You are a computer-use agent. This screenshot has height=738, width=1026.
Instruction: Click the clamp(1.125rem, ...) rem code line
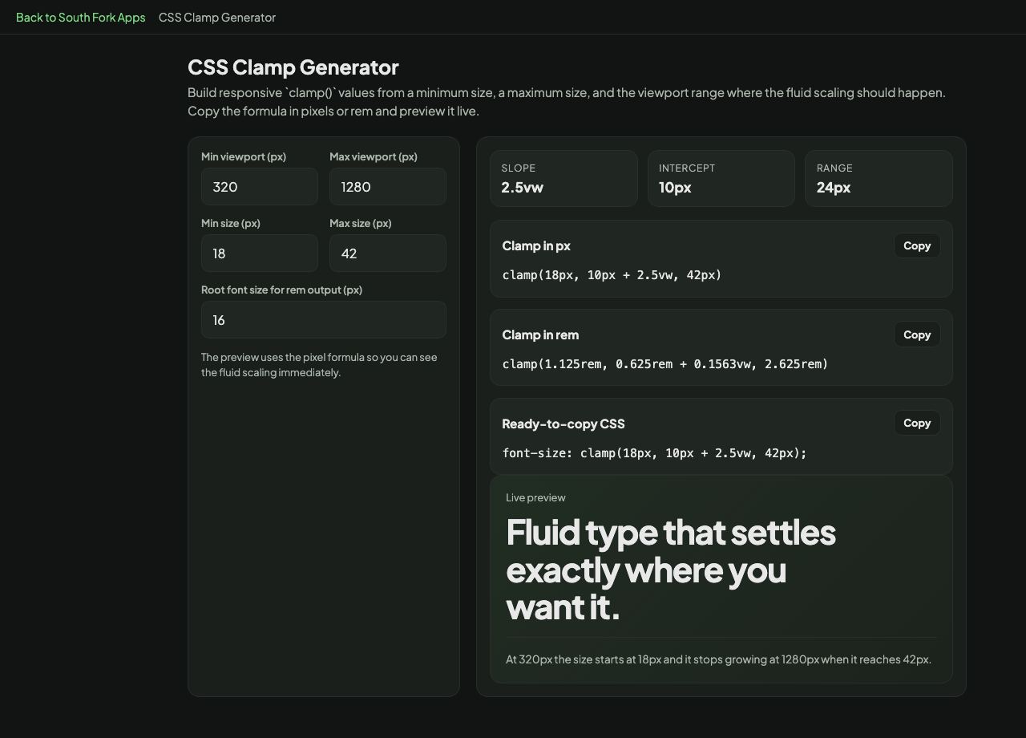pos(665,364)
